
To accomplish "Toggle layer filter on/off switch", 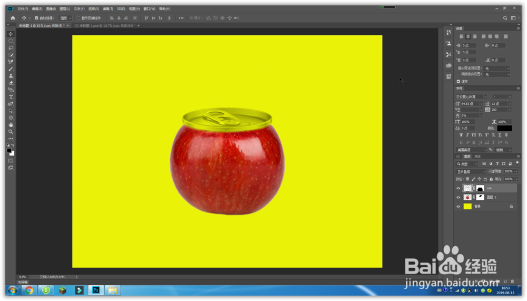I will (x=518, y=163).
